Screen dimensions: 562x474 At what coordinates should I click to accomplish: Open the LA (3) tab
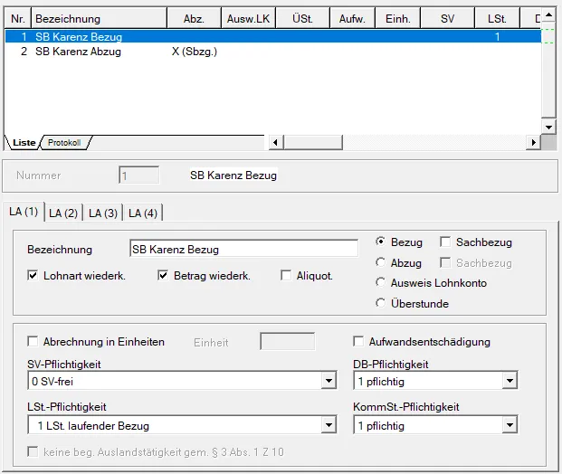[103, 213]
